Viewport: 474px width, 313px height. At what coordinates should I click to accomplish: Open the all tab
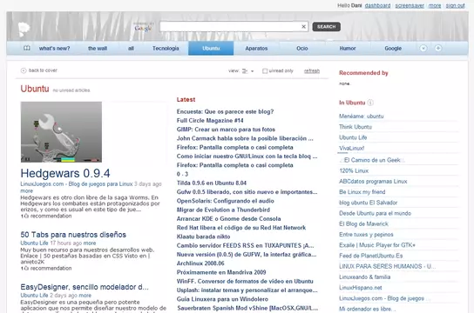pos(131,48)
